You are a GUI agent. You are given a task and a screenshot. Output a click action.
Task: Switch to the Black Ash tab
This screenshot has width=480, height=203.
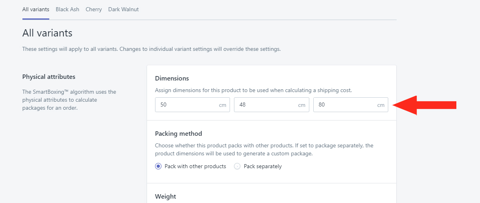(67, 10)
